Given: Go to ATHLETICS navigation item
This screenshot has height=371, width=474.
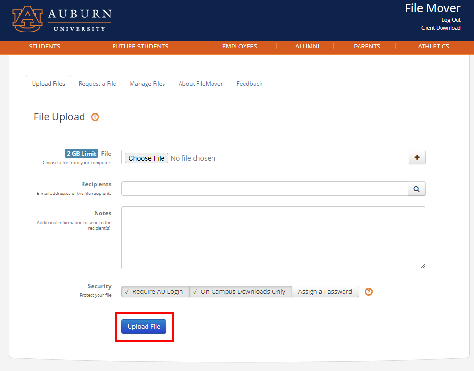Looking at the screenshot, I should pos(434,47).
